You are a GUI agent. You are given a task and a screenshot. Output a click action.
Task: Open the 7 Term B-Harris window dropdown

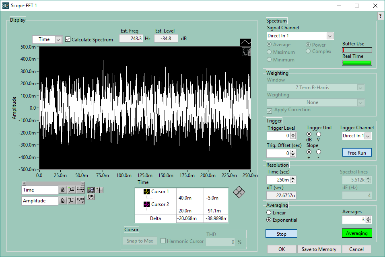(x=360, y=88)
